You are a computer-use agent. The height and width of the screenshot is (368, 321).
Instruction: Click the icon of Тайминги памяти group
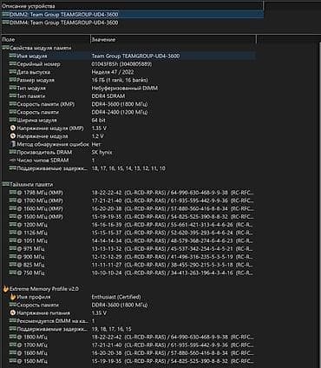click(5, 184)
